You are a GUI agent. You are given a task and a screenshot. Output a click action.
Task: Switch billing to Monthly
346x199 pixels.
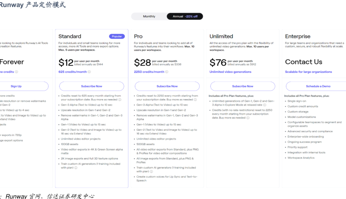149,16
